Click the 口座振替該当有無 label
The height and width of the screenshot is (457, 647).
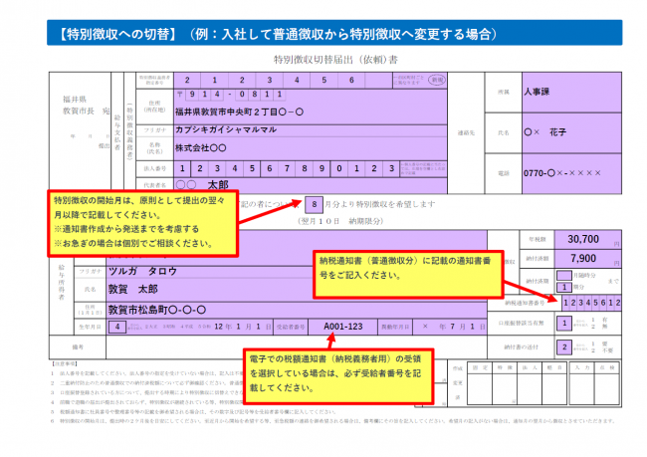pos(521,323)
